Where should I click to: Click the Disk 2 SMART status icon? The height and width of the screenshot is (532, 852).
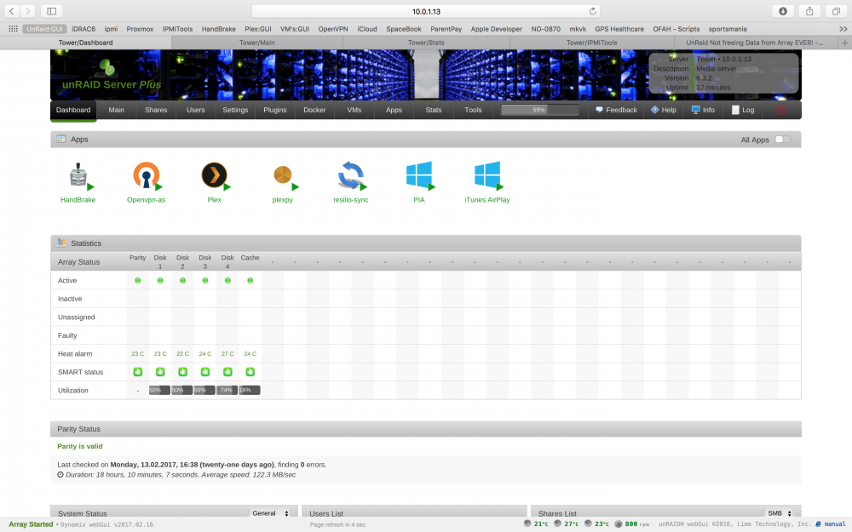(182, 372)
